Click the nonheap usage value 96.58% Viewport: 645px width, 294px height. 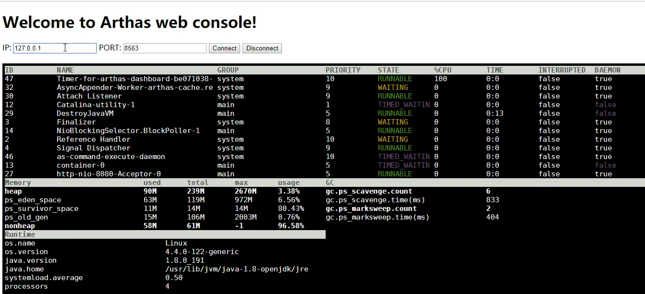tap(291, 226)
